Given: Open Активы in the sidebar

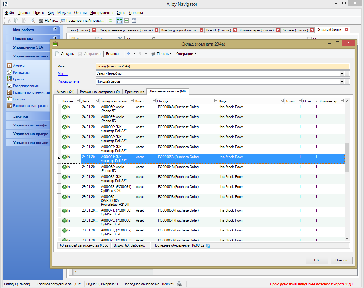Looking at the screenshot, I should coord(18,66).
